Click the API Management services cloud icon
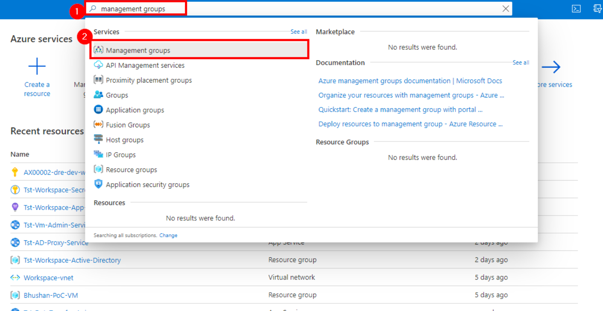Viewport: 603px width, 311px height. coord(99,65)
